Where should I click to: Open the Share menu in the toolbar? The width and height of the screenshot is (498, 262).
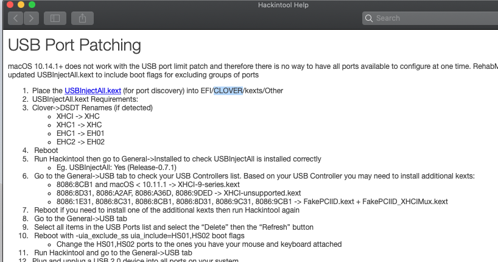point(82,18)
